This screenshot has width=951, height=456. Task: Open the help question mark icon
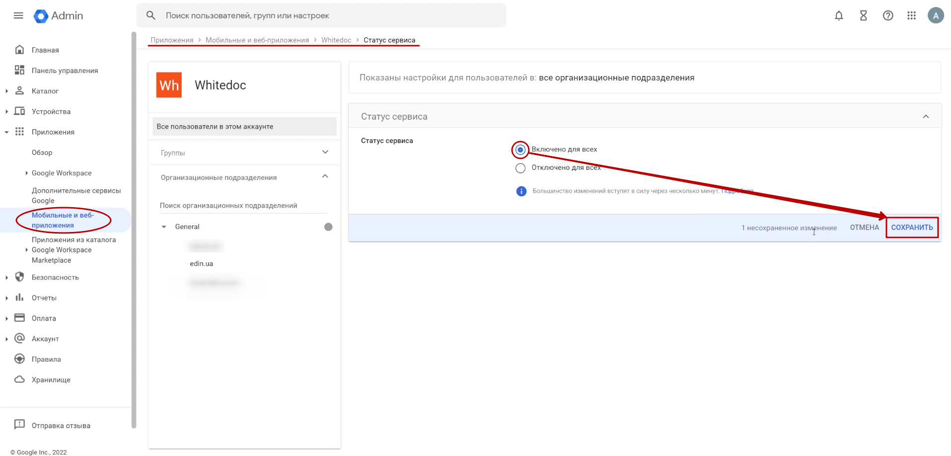888,15
